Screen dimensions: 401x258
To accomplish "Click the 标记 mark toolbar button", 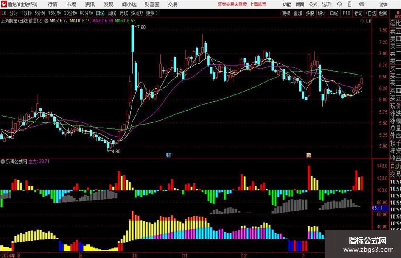I will 358,13.
